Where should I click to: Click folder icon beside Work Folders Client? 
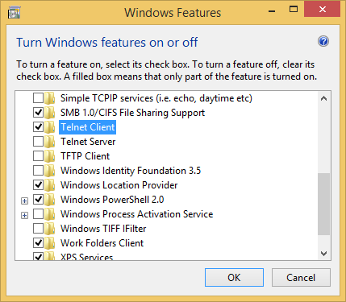point(50,243)
